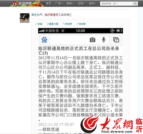143x134 pixels.
Task: Click the Weibo search input field
Action: click(x=116, y=4)
